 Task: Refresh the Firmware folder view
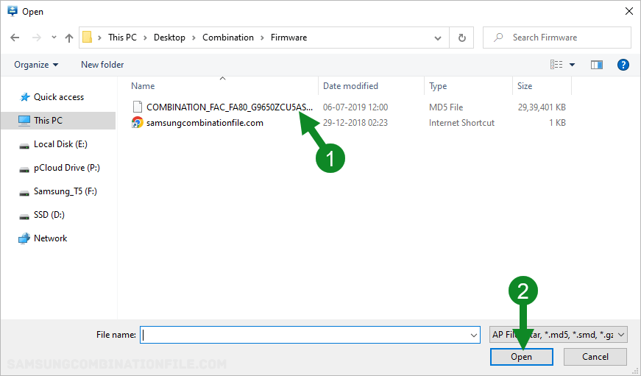tap(462, 38)
